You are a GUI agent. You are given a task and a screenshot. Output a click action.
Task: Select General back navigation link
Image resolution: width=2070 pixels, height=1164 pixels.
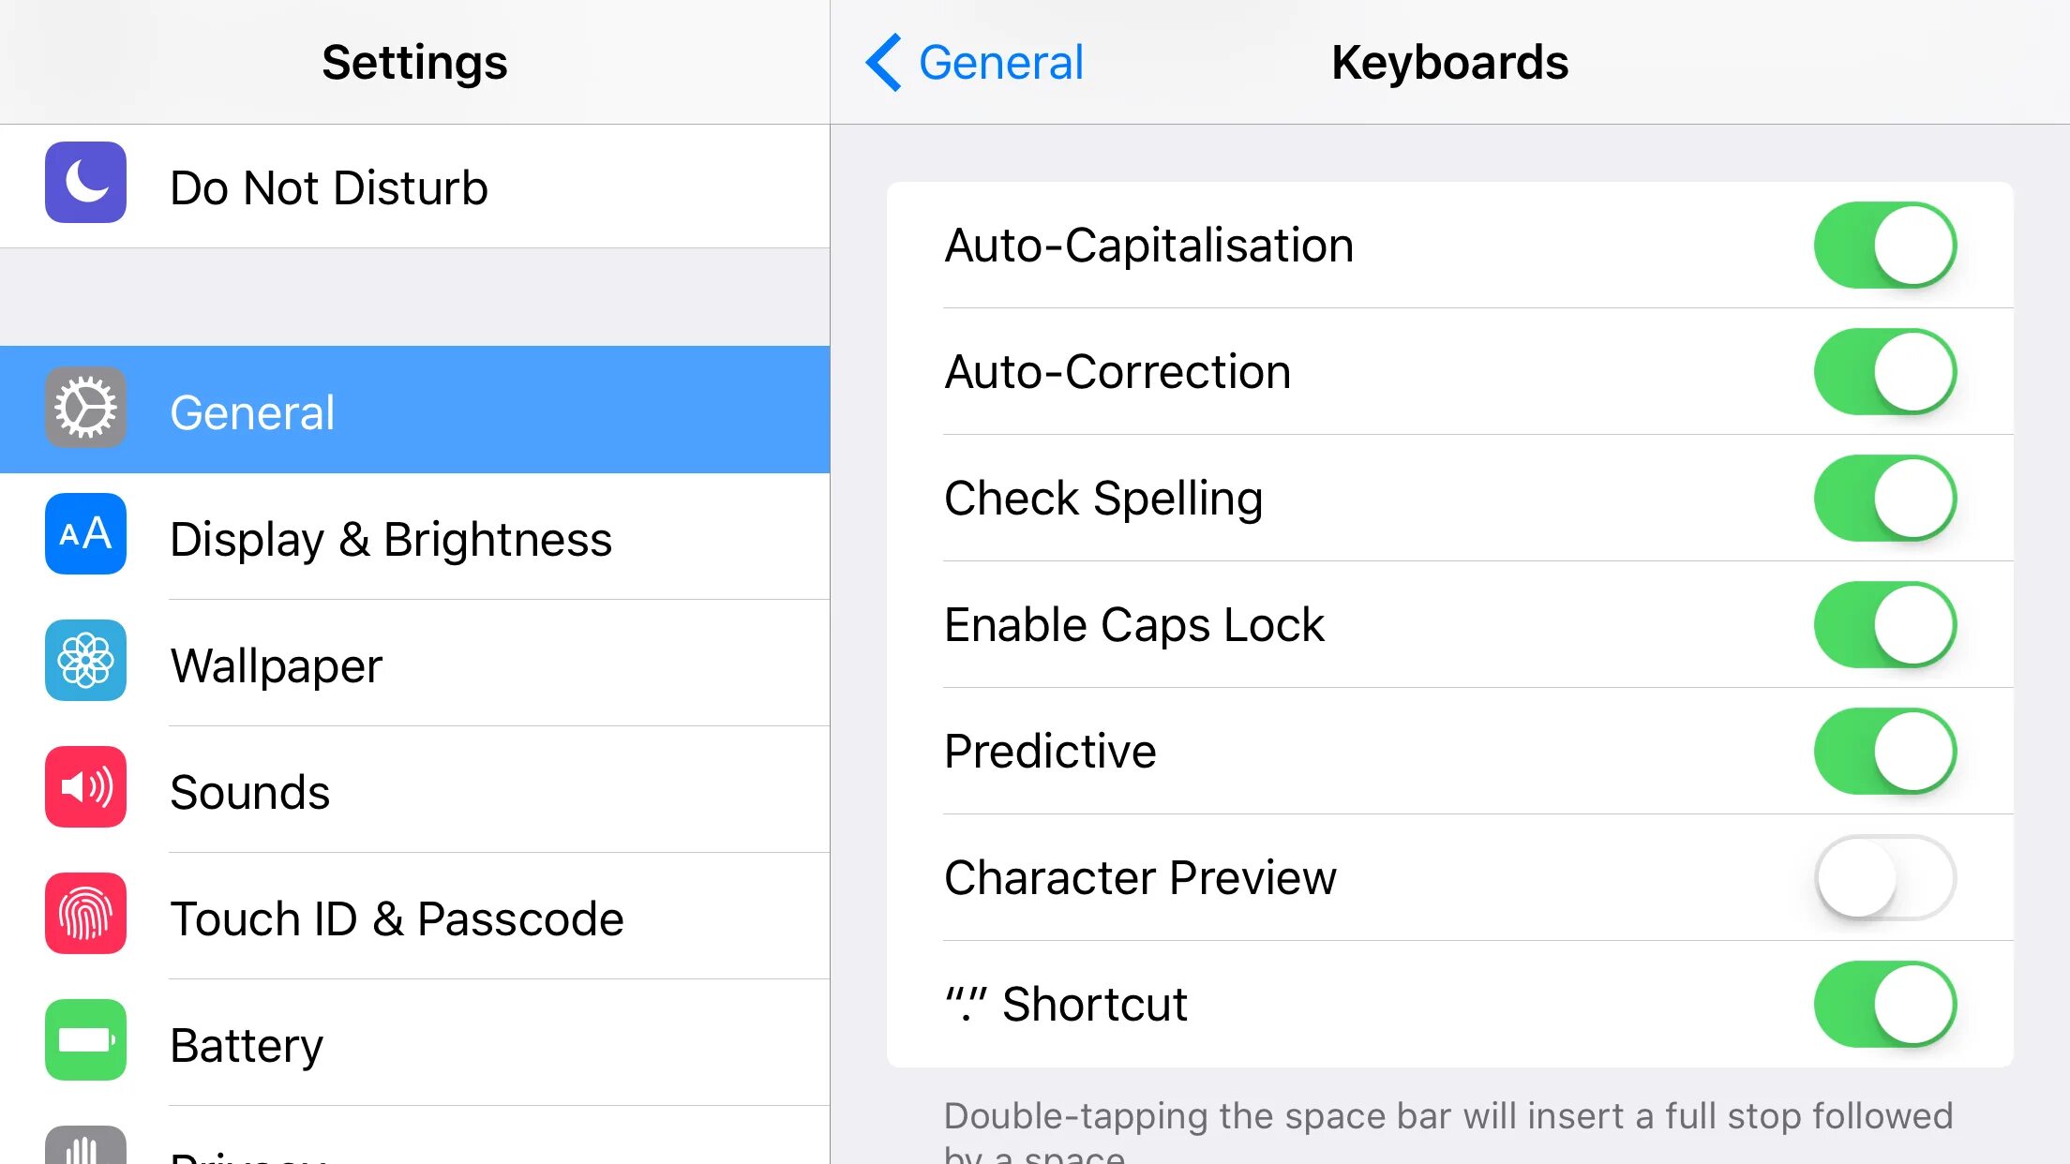tap(974, 61)
